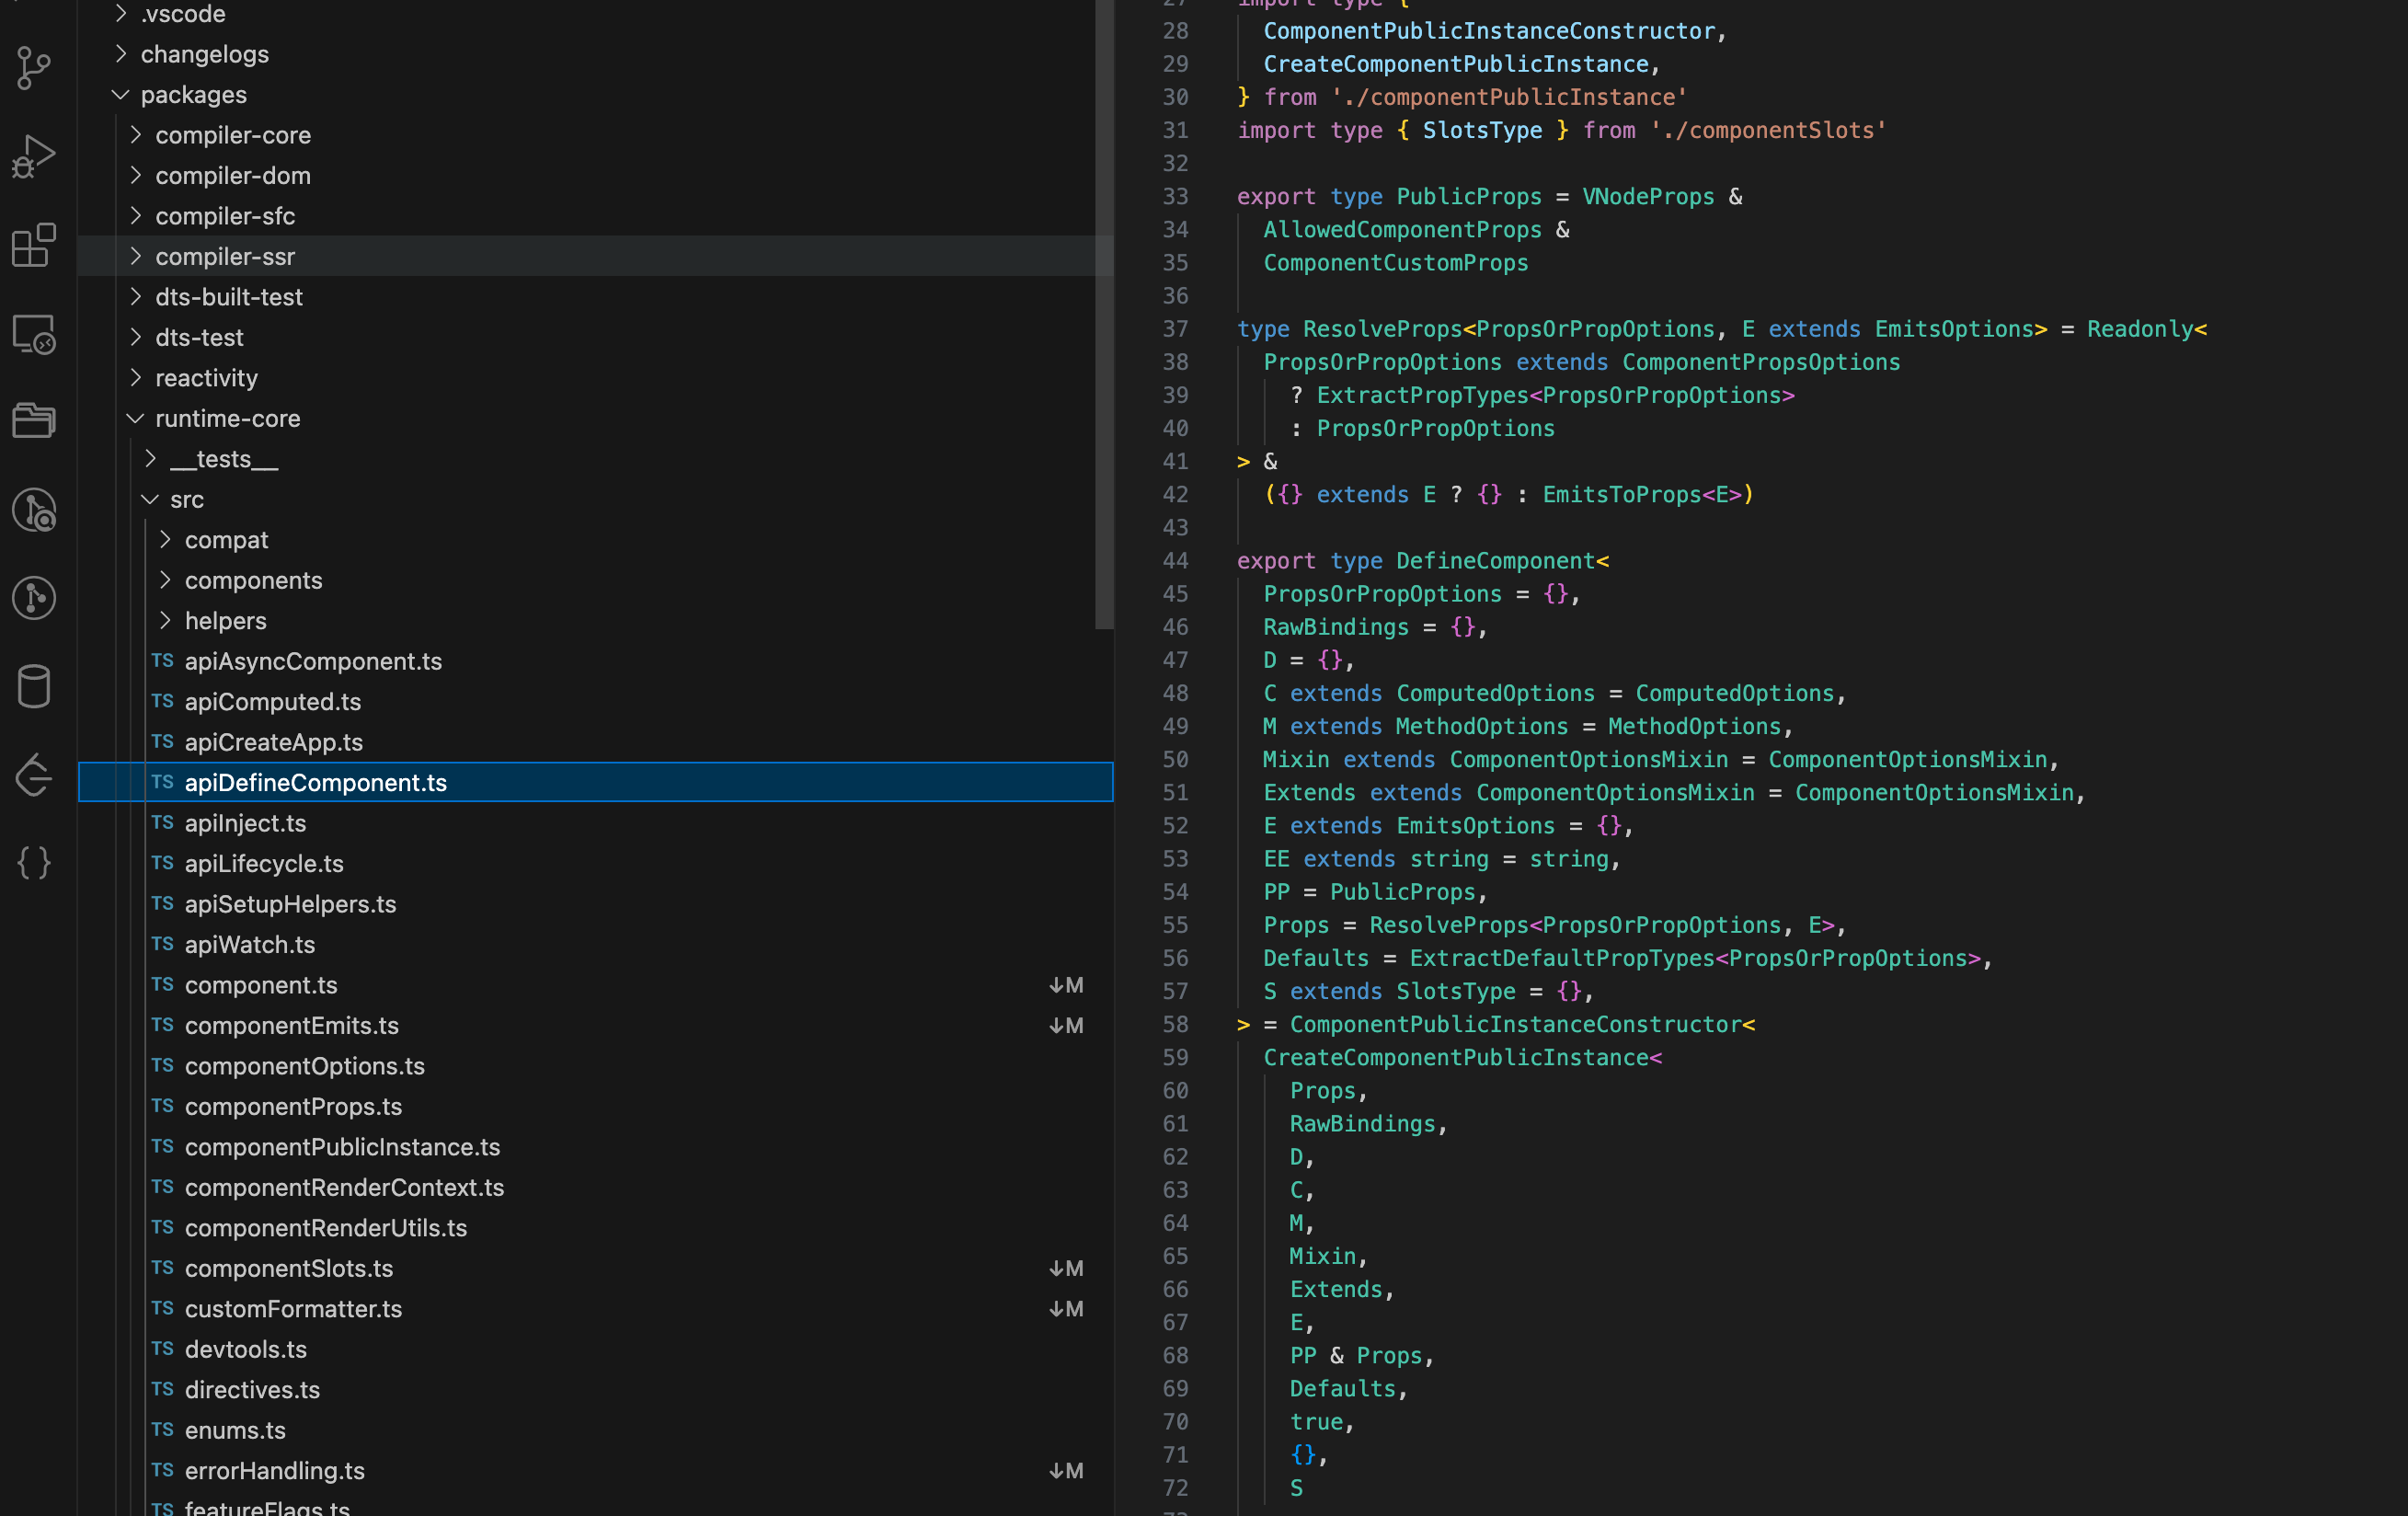Click the TS icon of apiCreateApp.ts
This screenshot has height=1516, width=2408.
click(162, 742)
